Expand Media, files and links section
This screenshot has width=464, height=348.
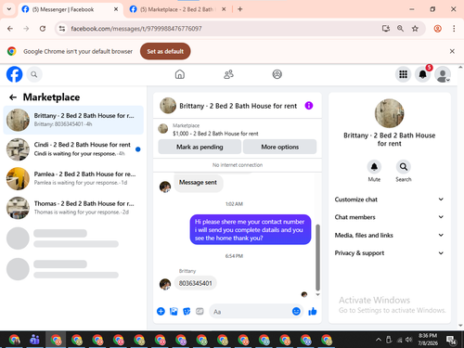coord(389,235)
